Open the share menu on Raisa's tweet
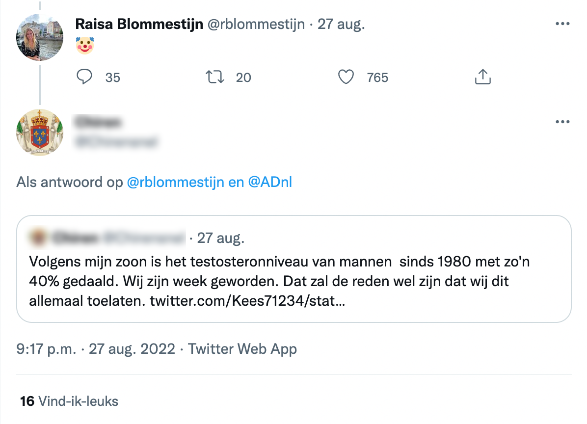 click(x=483, y=77)
